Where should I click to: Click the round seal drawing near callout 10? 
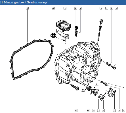click(54, 35)
